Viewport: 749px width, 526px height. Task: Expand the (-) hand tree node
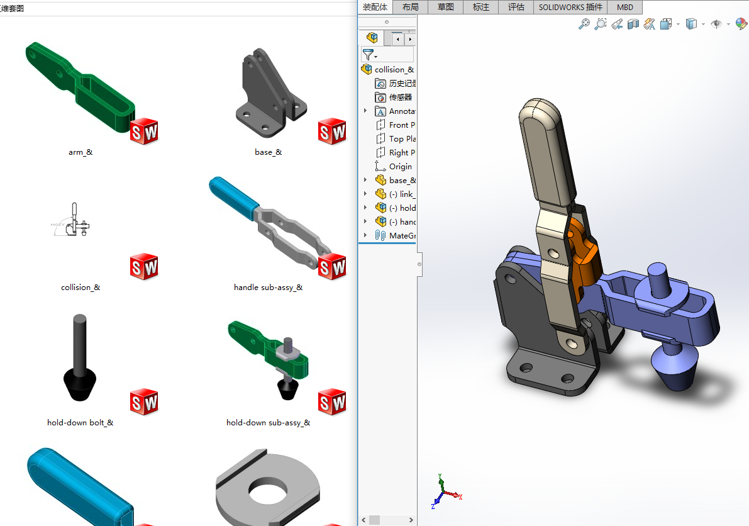pyautogui.click(x=365, y=221)
